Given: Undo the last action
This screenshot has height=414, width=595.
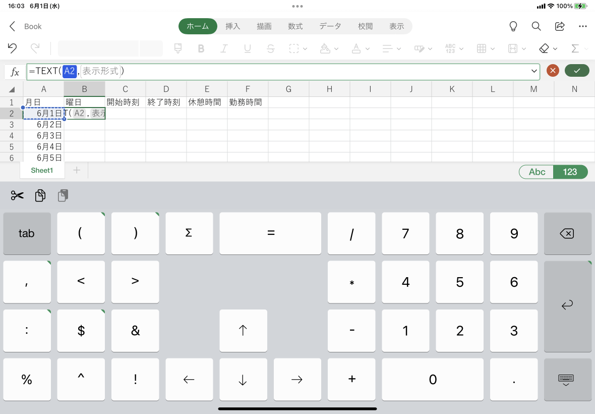Looking at the screenshot, I should tap(12, 48).
